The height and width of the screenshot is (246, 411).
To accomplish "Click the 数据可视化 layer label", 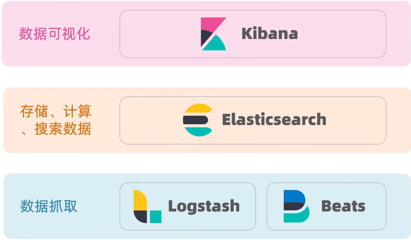I will [x=54, y=34].
